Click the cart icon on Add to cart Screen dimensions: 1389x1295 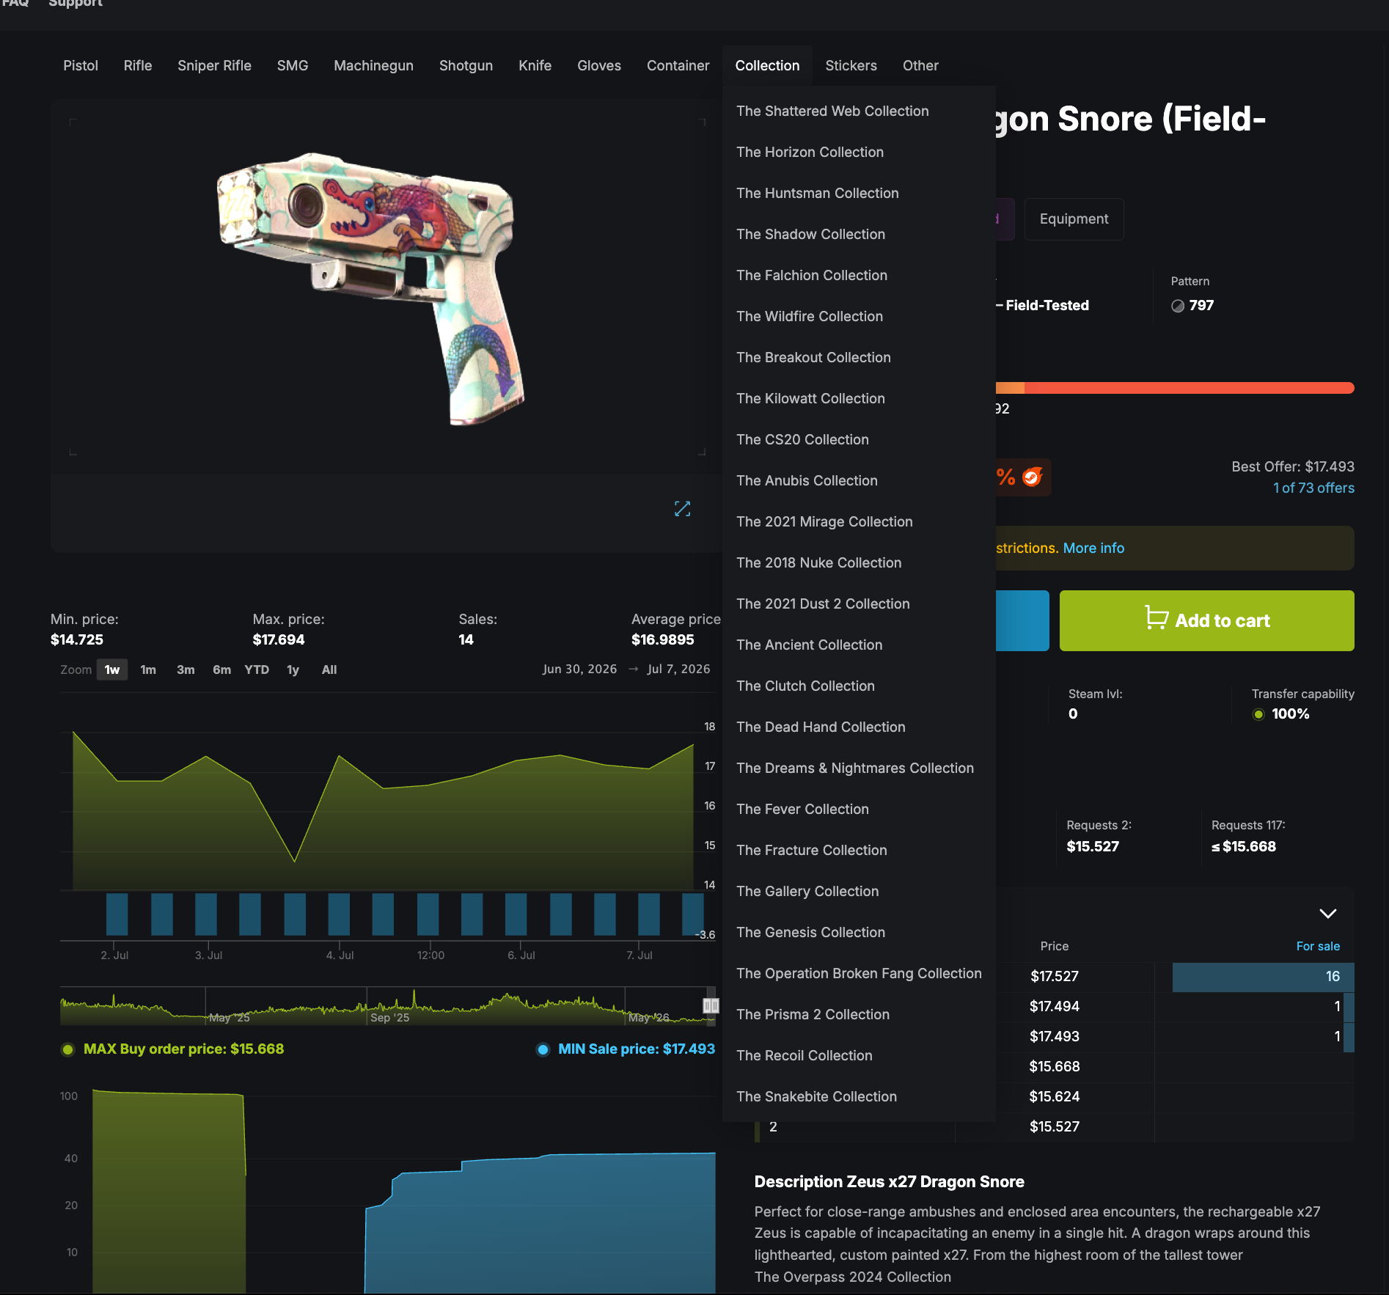1157,617
